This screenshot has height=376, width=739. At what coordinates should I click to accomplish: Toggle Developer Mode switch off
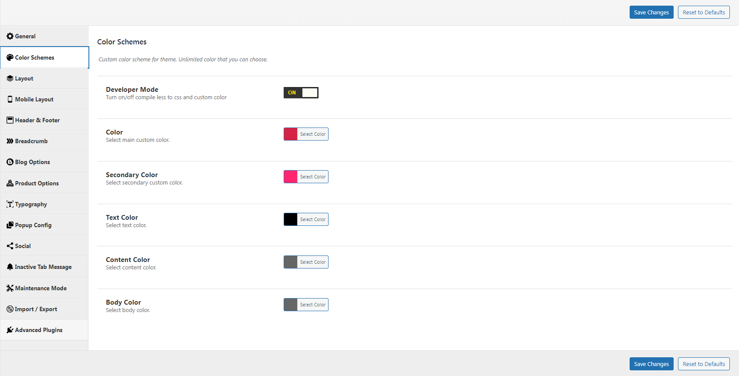301,93
